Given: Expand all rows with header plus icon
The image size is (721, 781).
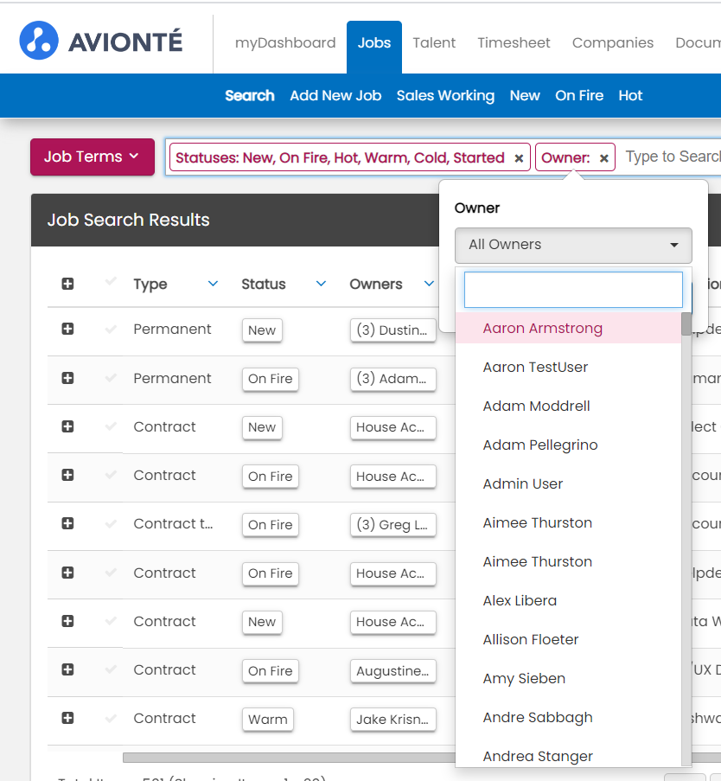Looking at the screenshot, I should click(x=67, y=284).
